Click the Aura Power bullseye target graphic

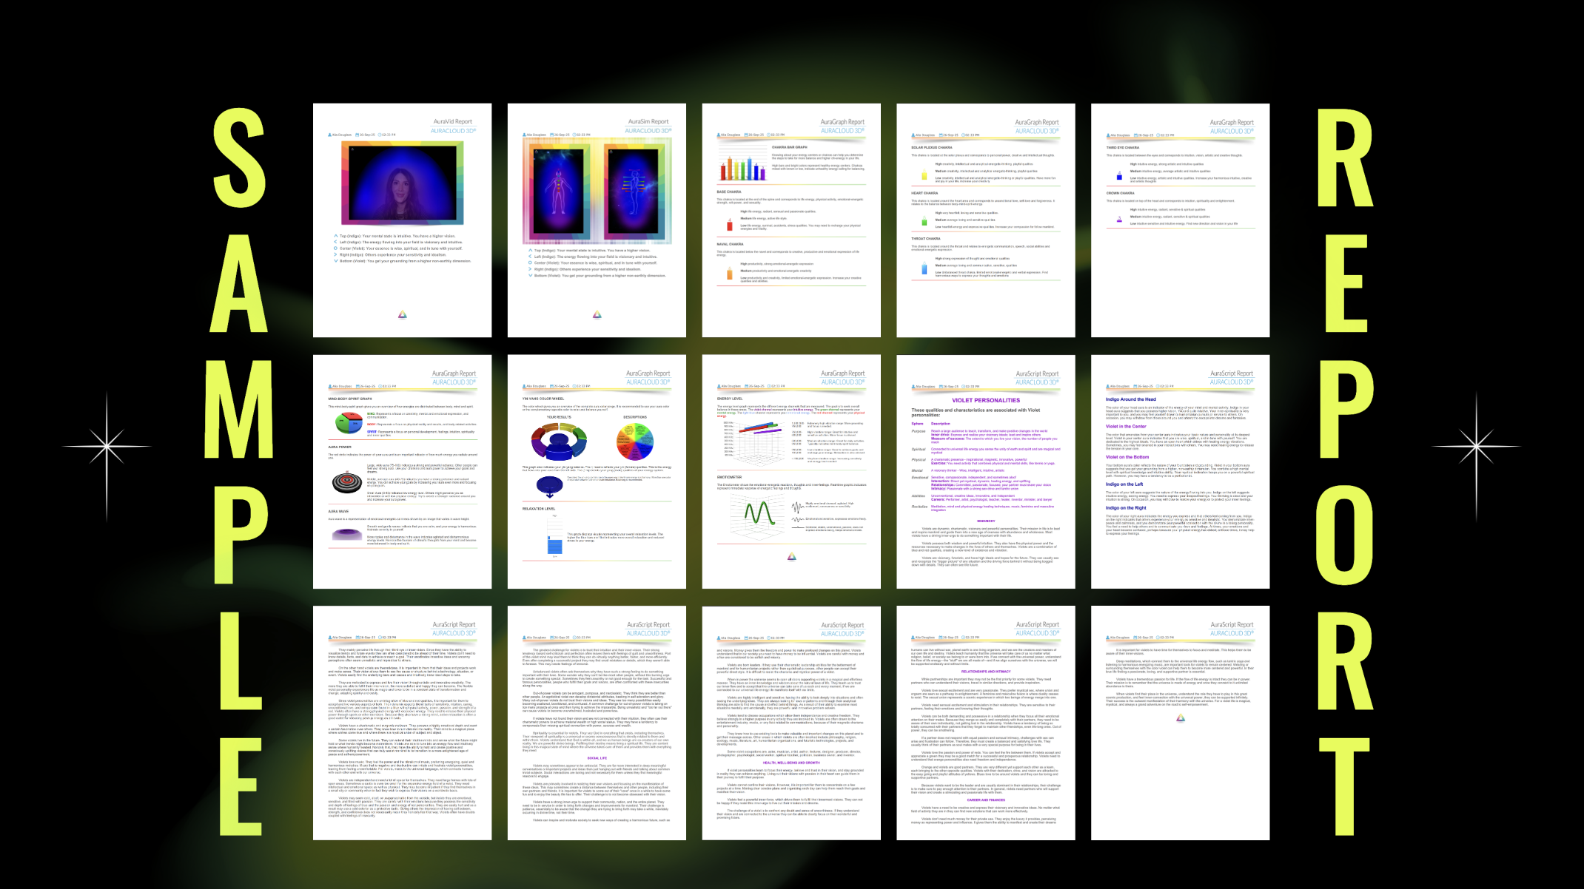348,481
